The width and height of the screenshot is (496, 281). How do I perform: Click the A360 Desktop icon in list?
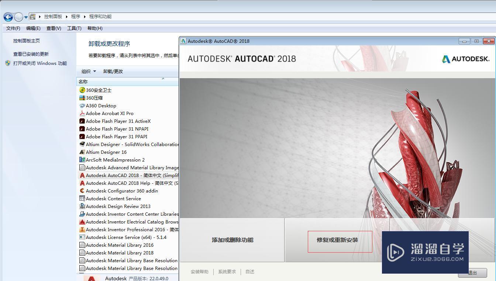click(x=82, y=105)
